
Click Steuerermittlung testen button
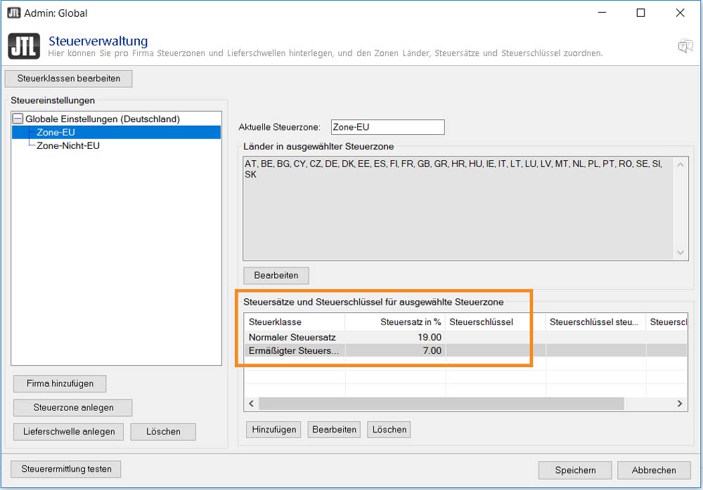pos(66,469)
